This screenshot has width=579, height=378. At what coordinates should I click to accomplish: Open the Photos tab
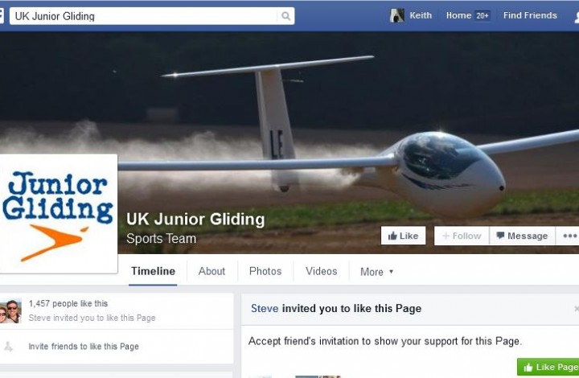click(265, 271)
